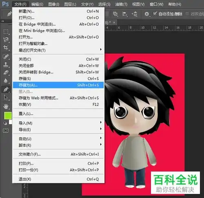Expand the 导出(E) submenu
Viewport: 204px width, 198px height.
click(58, 130)
